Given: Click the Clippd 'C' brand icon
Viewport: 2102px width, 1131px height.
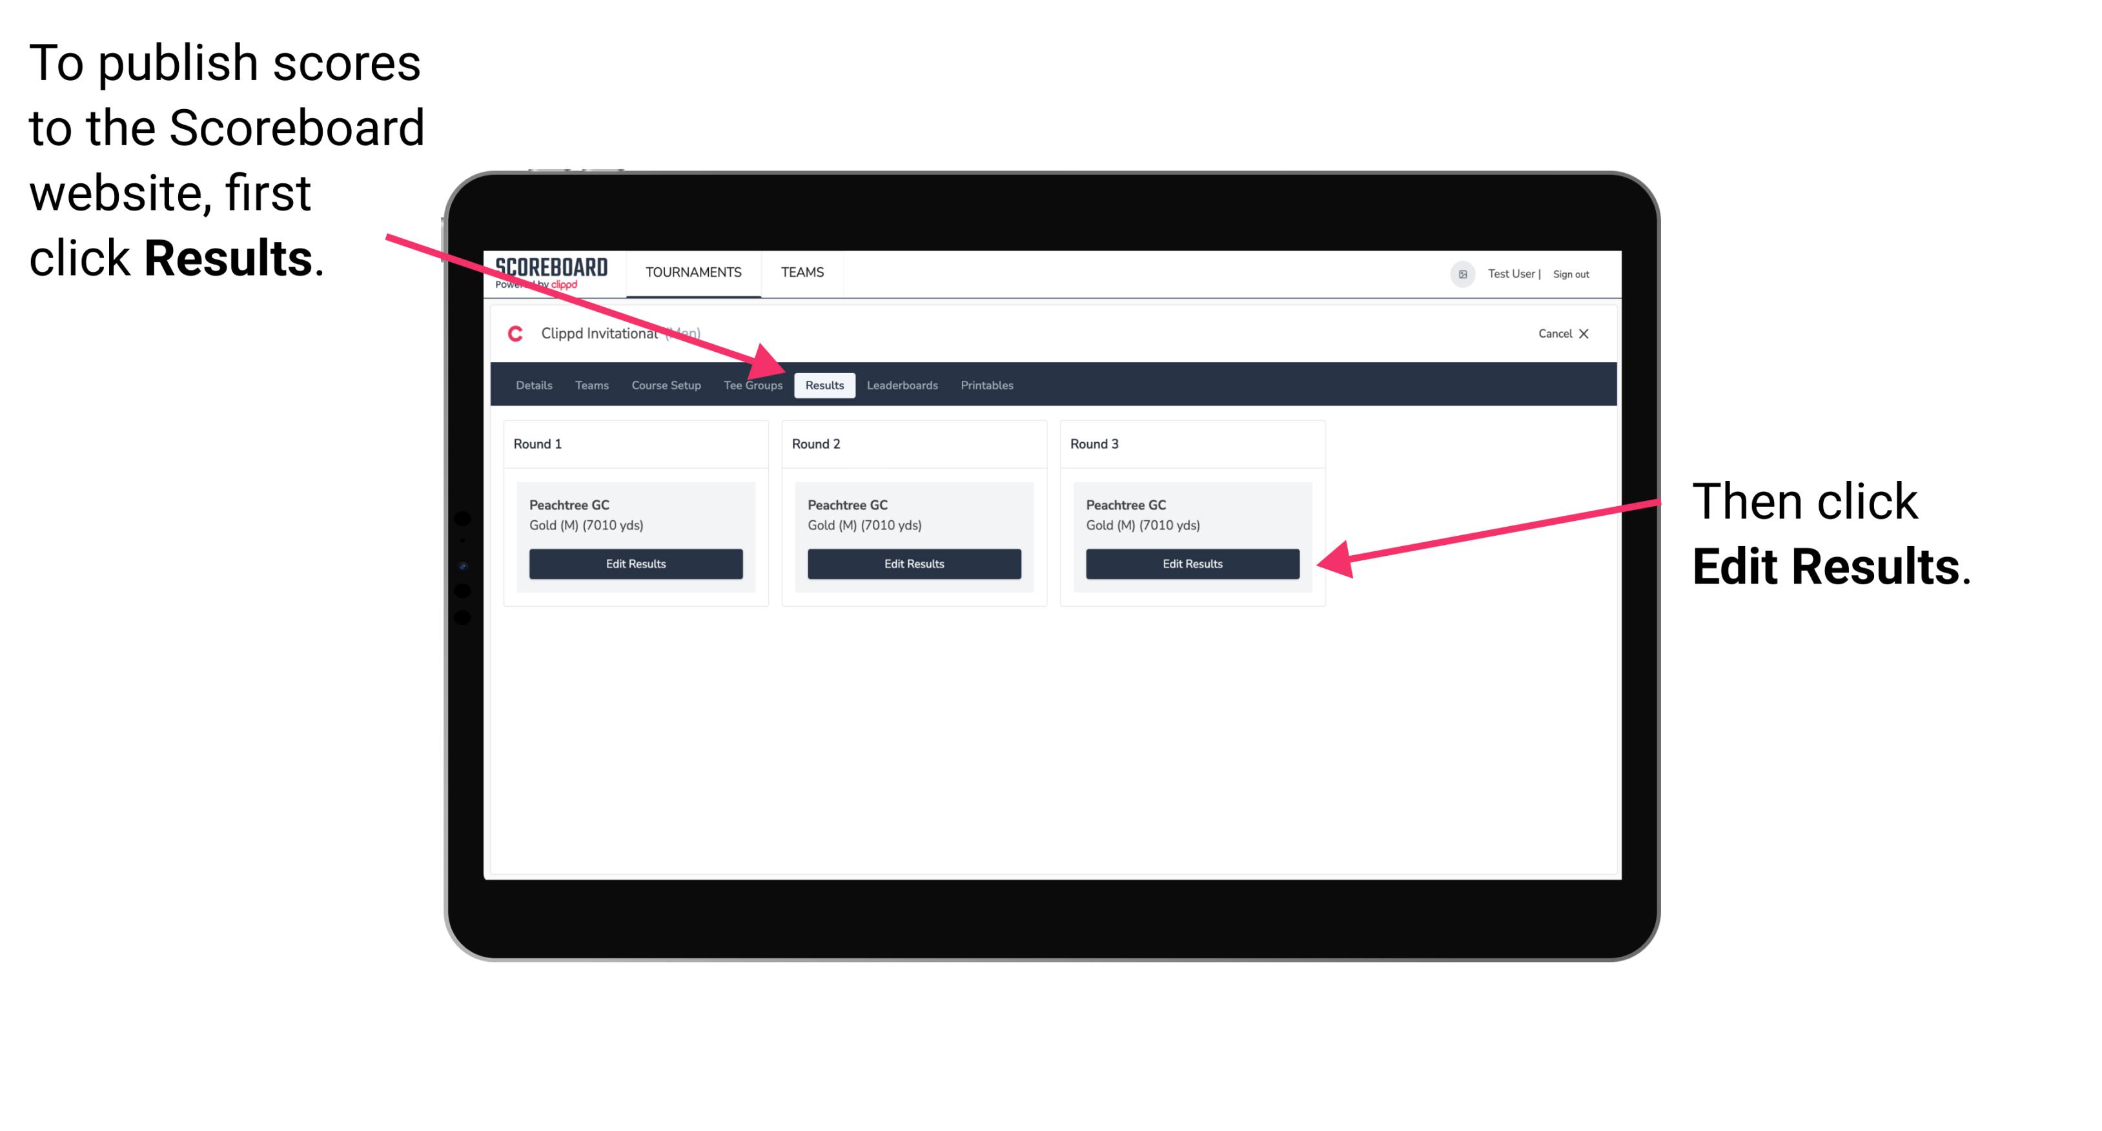Looking at the screenshot, I should pyautogui.click(x=511, y=334).
